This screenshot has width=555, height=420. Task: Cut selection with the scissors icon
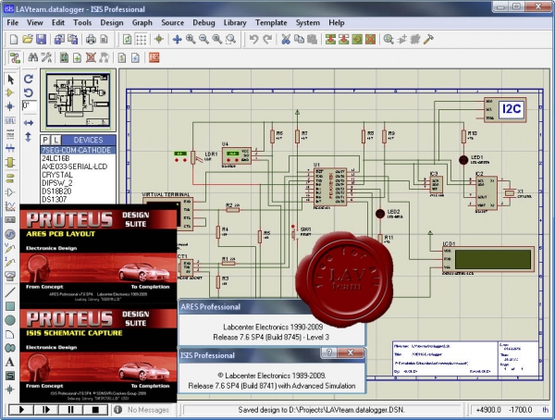coord(286,39)
